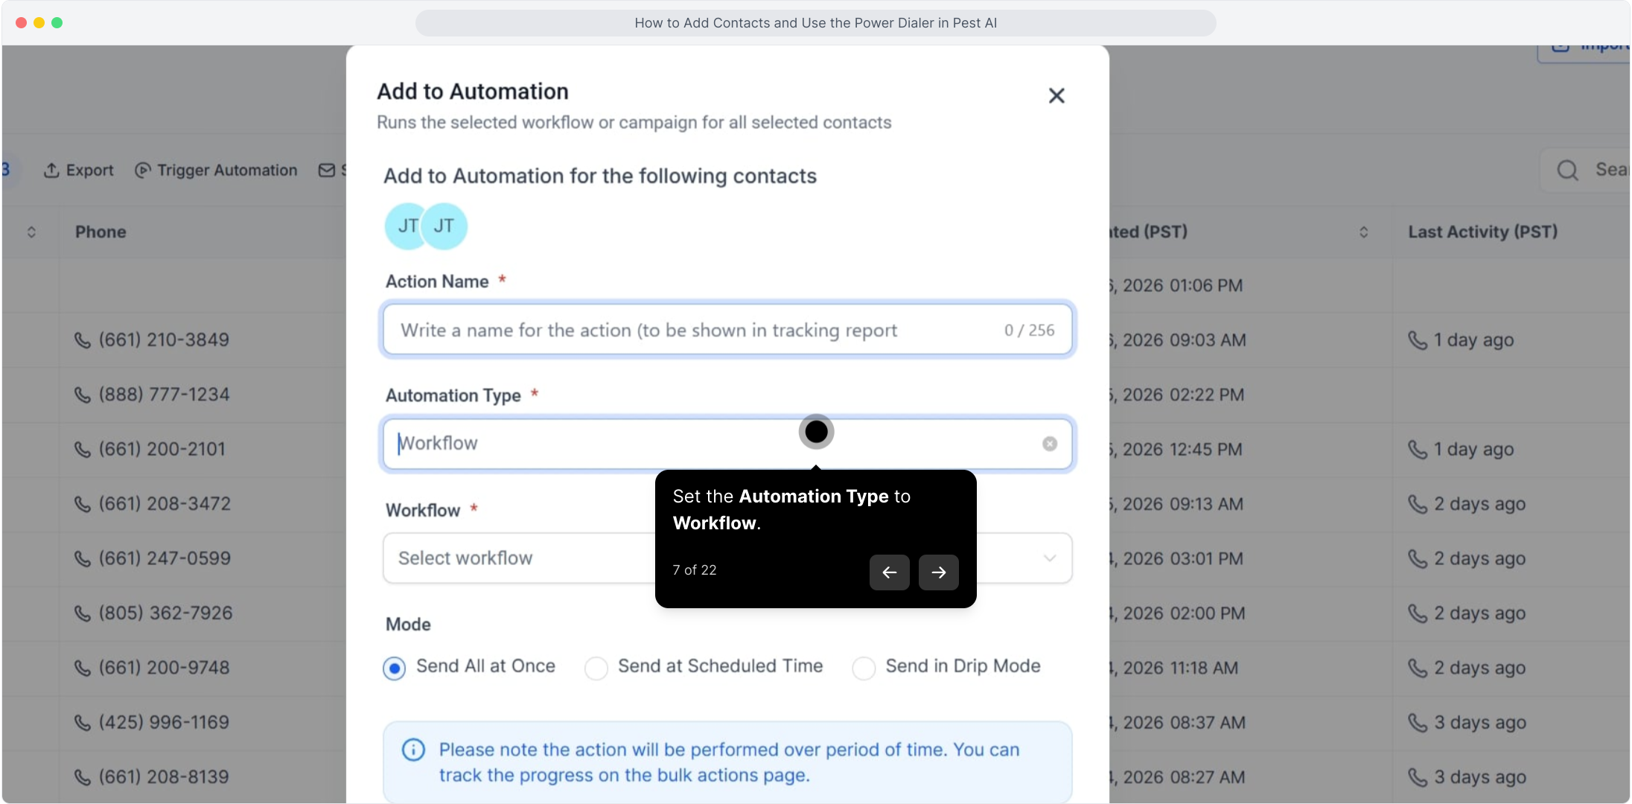Clear the Automation Type field value
Screen dimensions: 1632x804
(x=1049, y=444)
